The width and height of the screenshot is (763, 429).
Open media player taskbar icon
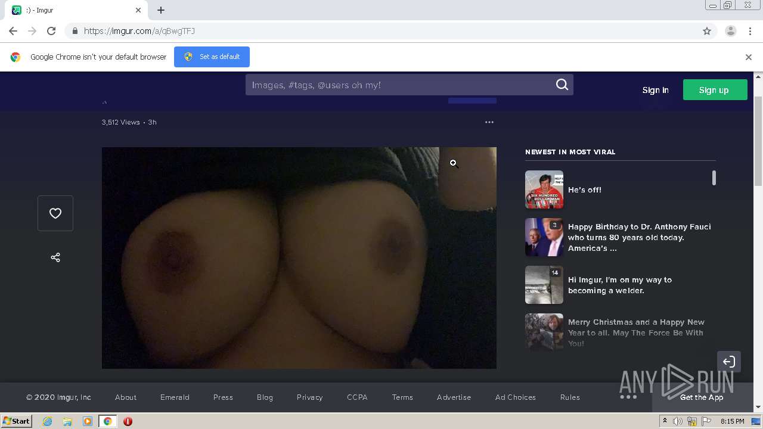tap(88, 421)
